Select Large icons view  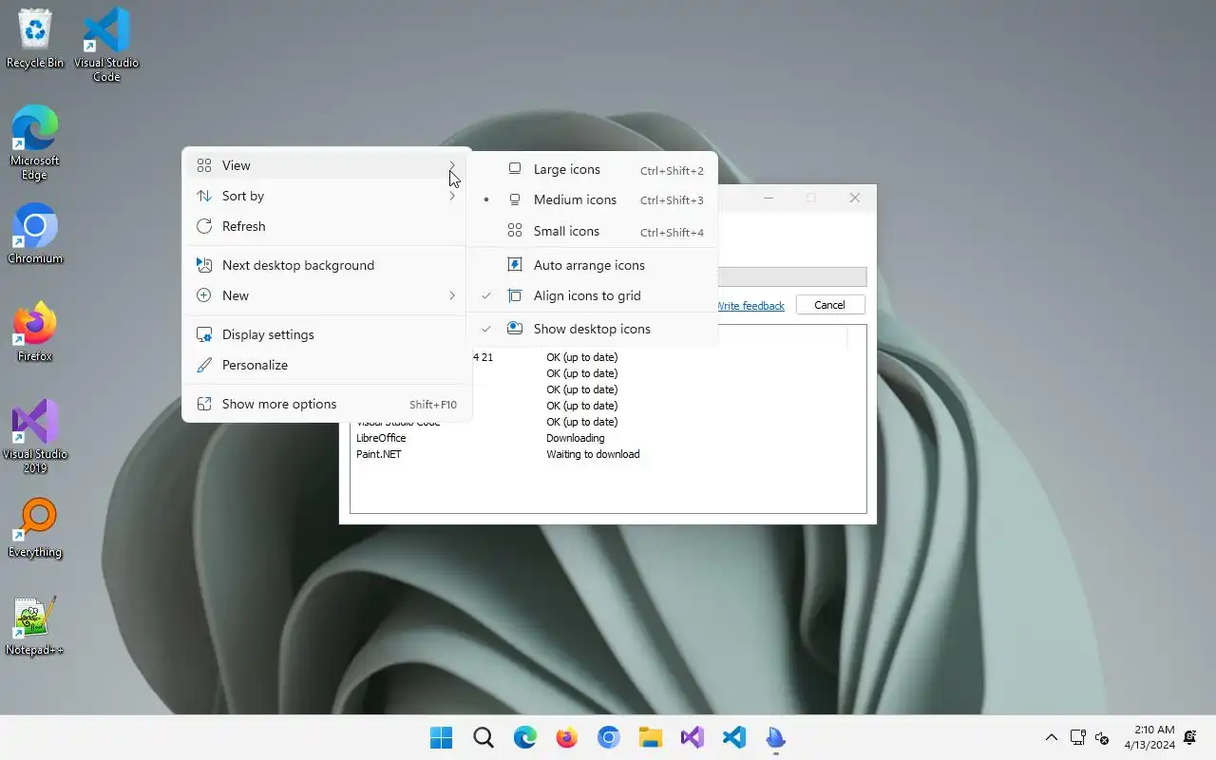pyautogui.click(x=594, y=169)
